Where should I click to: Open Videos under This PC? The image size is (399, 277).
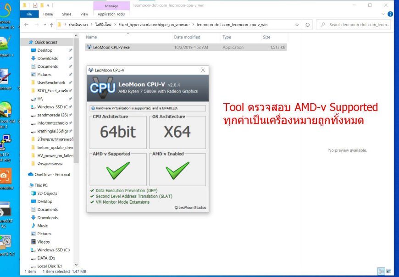pyautogui.click(x=43, y=242)
